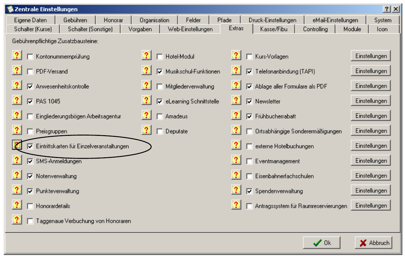This screenshot has height=258, width=405.
Task: Tick the Mitgliederverwaltung checkbox
Action: point(160,87)
